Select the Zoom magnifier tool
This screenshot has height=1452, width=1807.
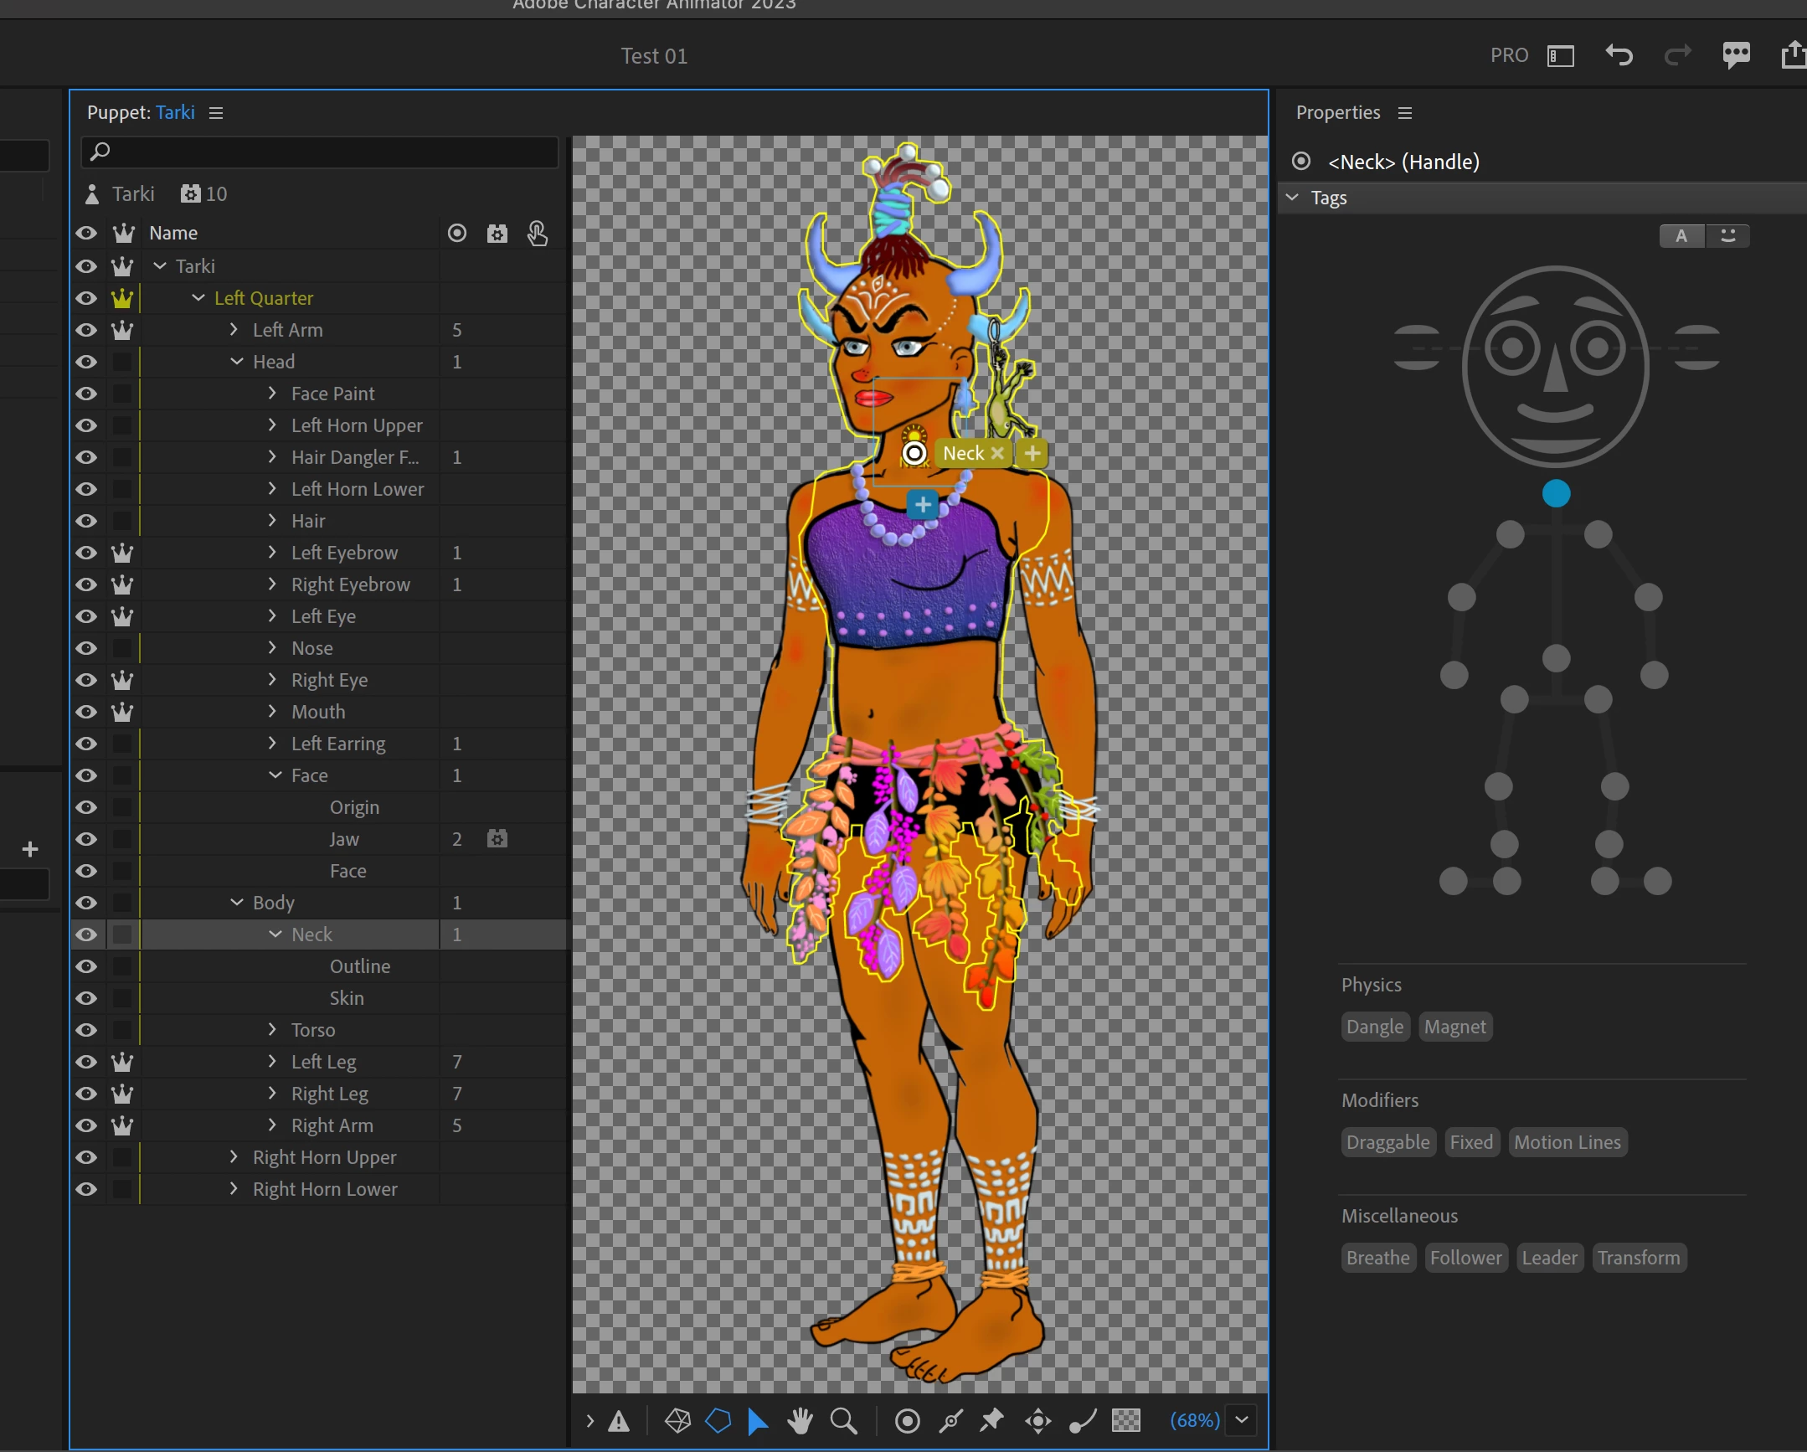(x=843, y=1420)
